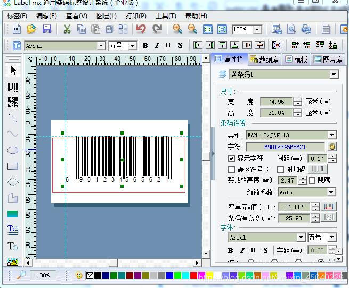This screenshot has height=288, width=349.
Task: Align selected objects to the left
Action: 198,45
